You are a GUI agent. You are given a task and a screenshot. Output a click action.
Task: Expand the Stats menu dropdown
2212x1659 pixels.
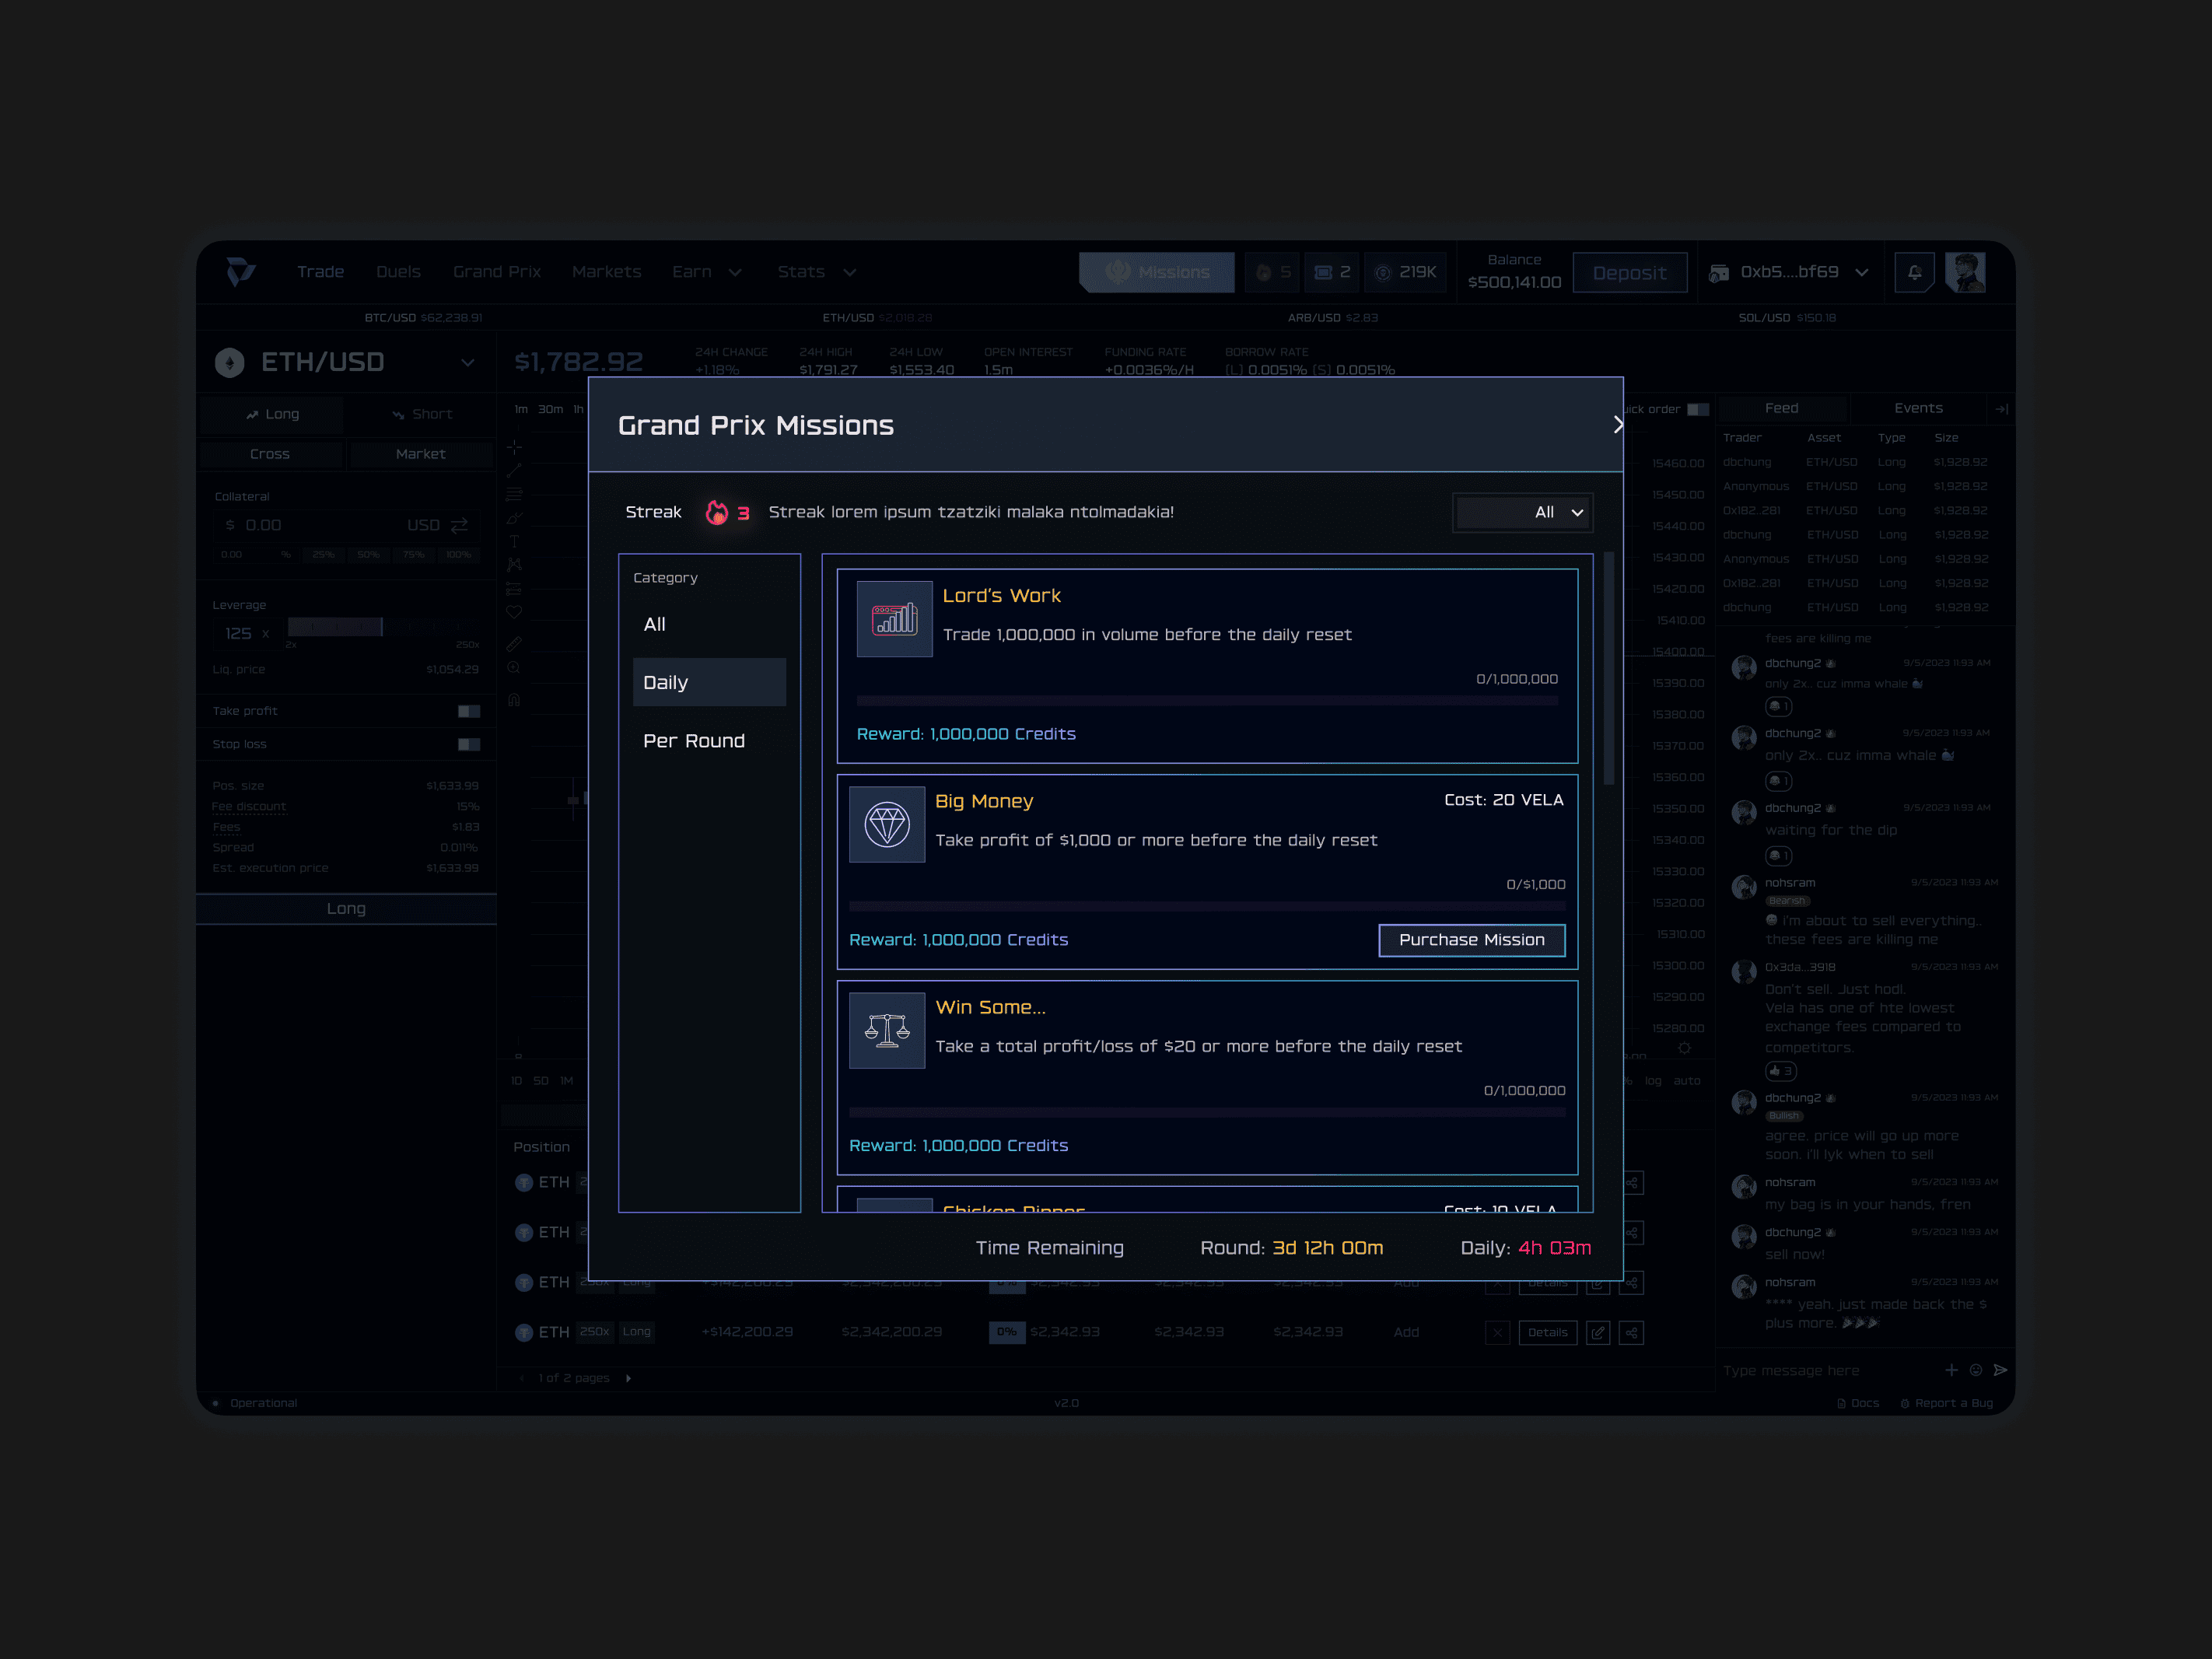point(849,272)
